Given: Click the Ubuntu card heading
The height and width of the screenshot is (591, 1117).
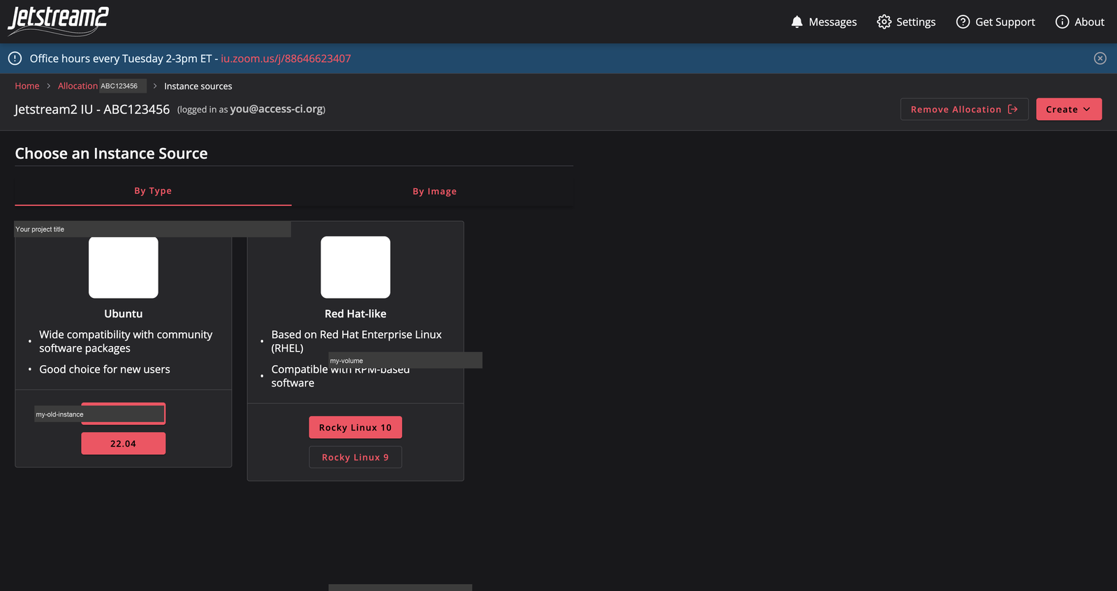Looking at the screenshot, I should click(124, 314).
